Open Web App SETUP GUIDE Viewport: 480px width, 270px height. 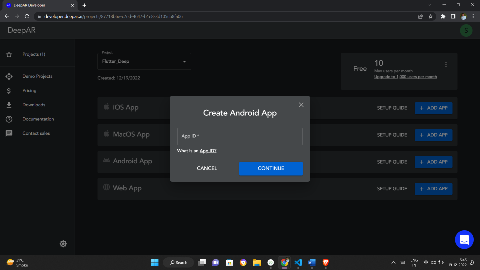(x=392, y=189)
